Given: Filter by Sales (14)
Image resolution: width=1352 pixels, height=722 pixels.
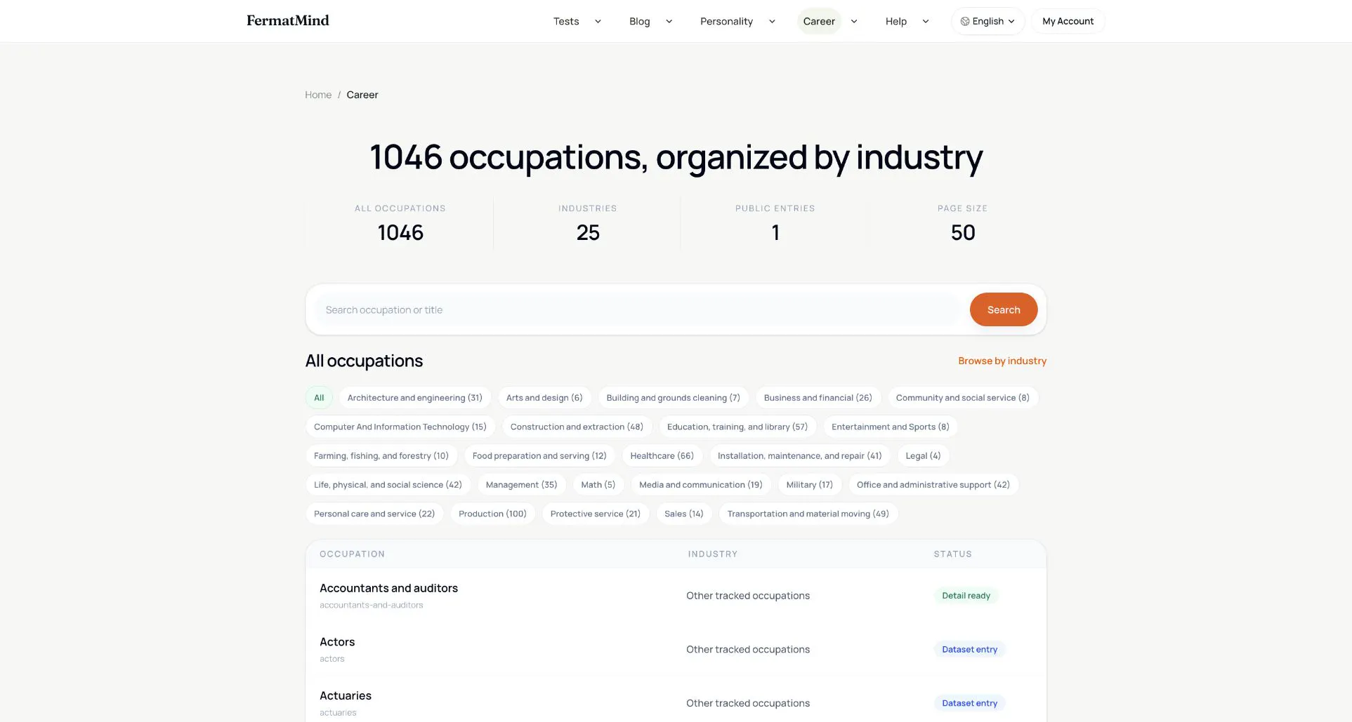Looking at the screenshot, I should coord(683,514).
